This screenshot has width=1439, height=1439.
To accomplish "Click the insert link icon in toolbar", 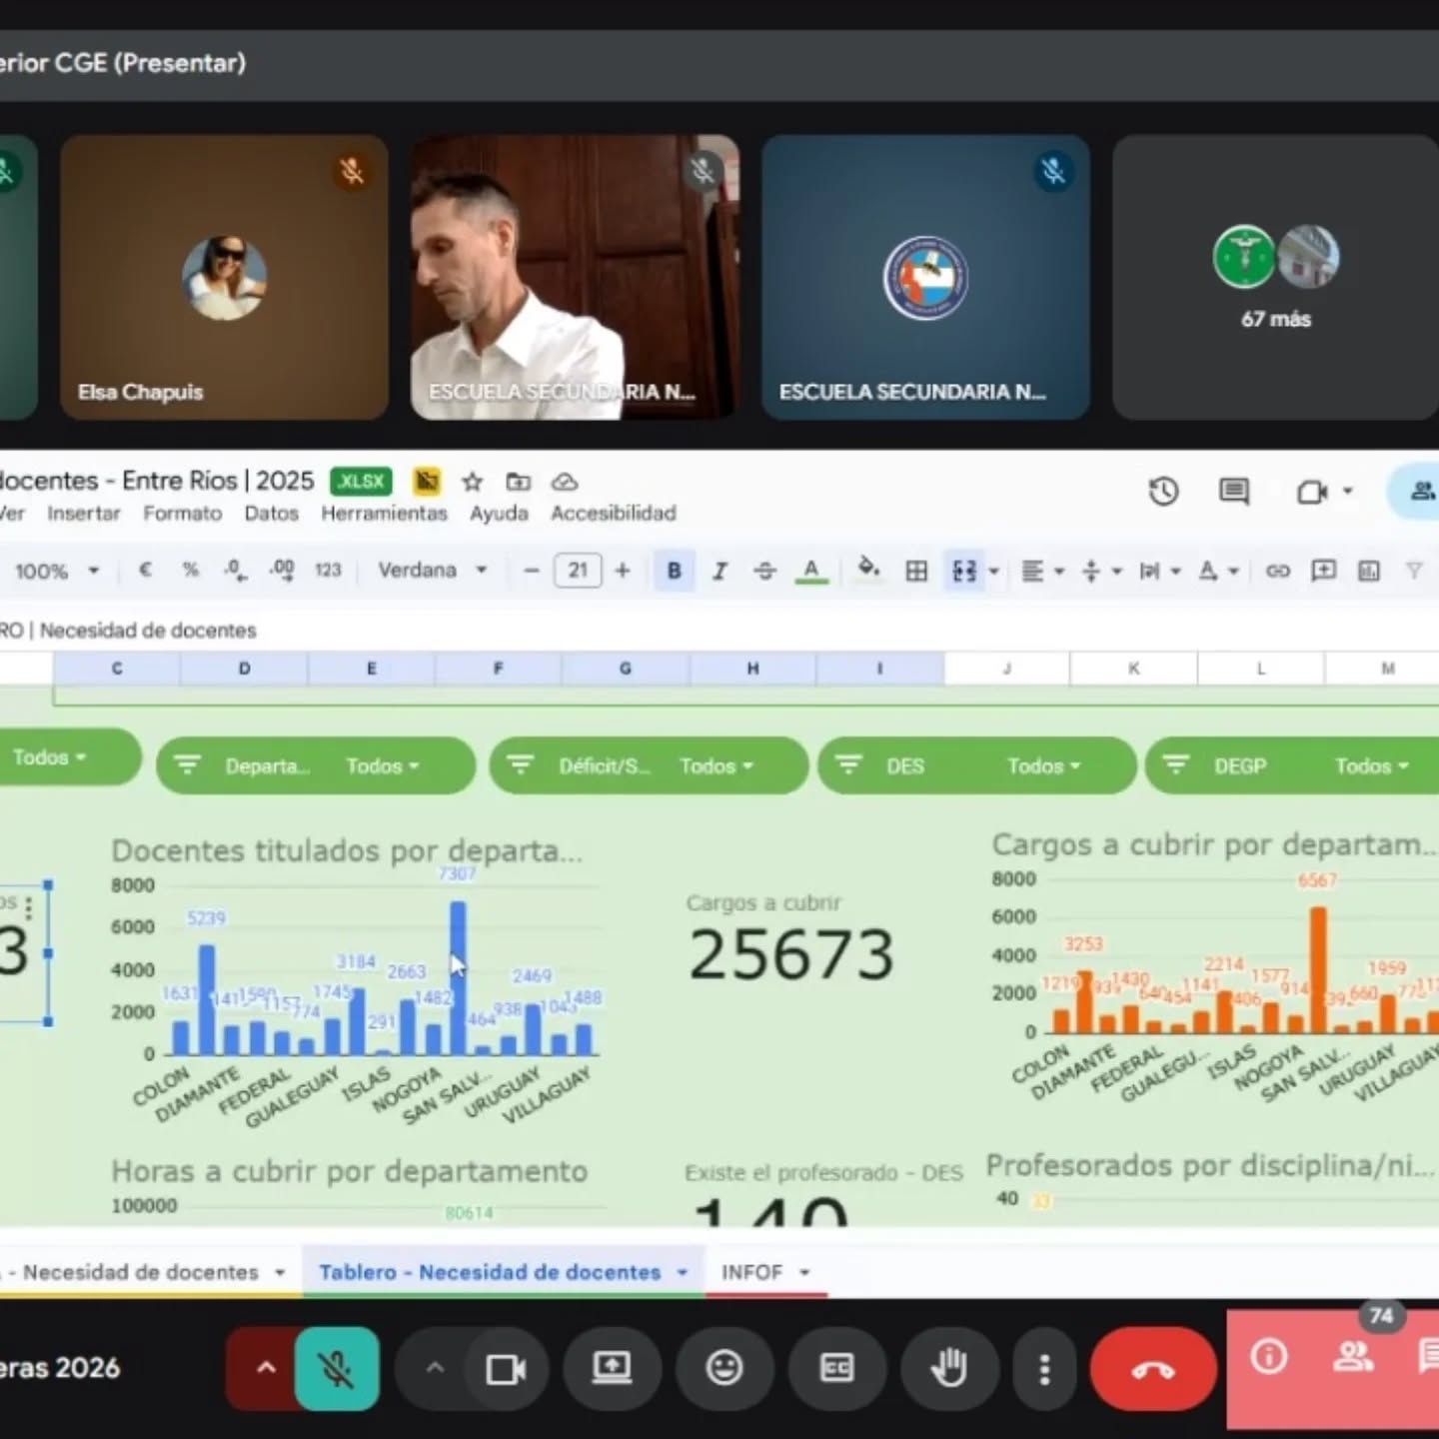I will coord(1277,571).
